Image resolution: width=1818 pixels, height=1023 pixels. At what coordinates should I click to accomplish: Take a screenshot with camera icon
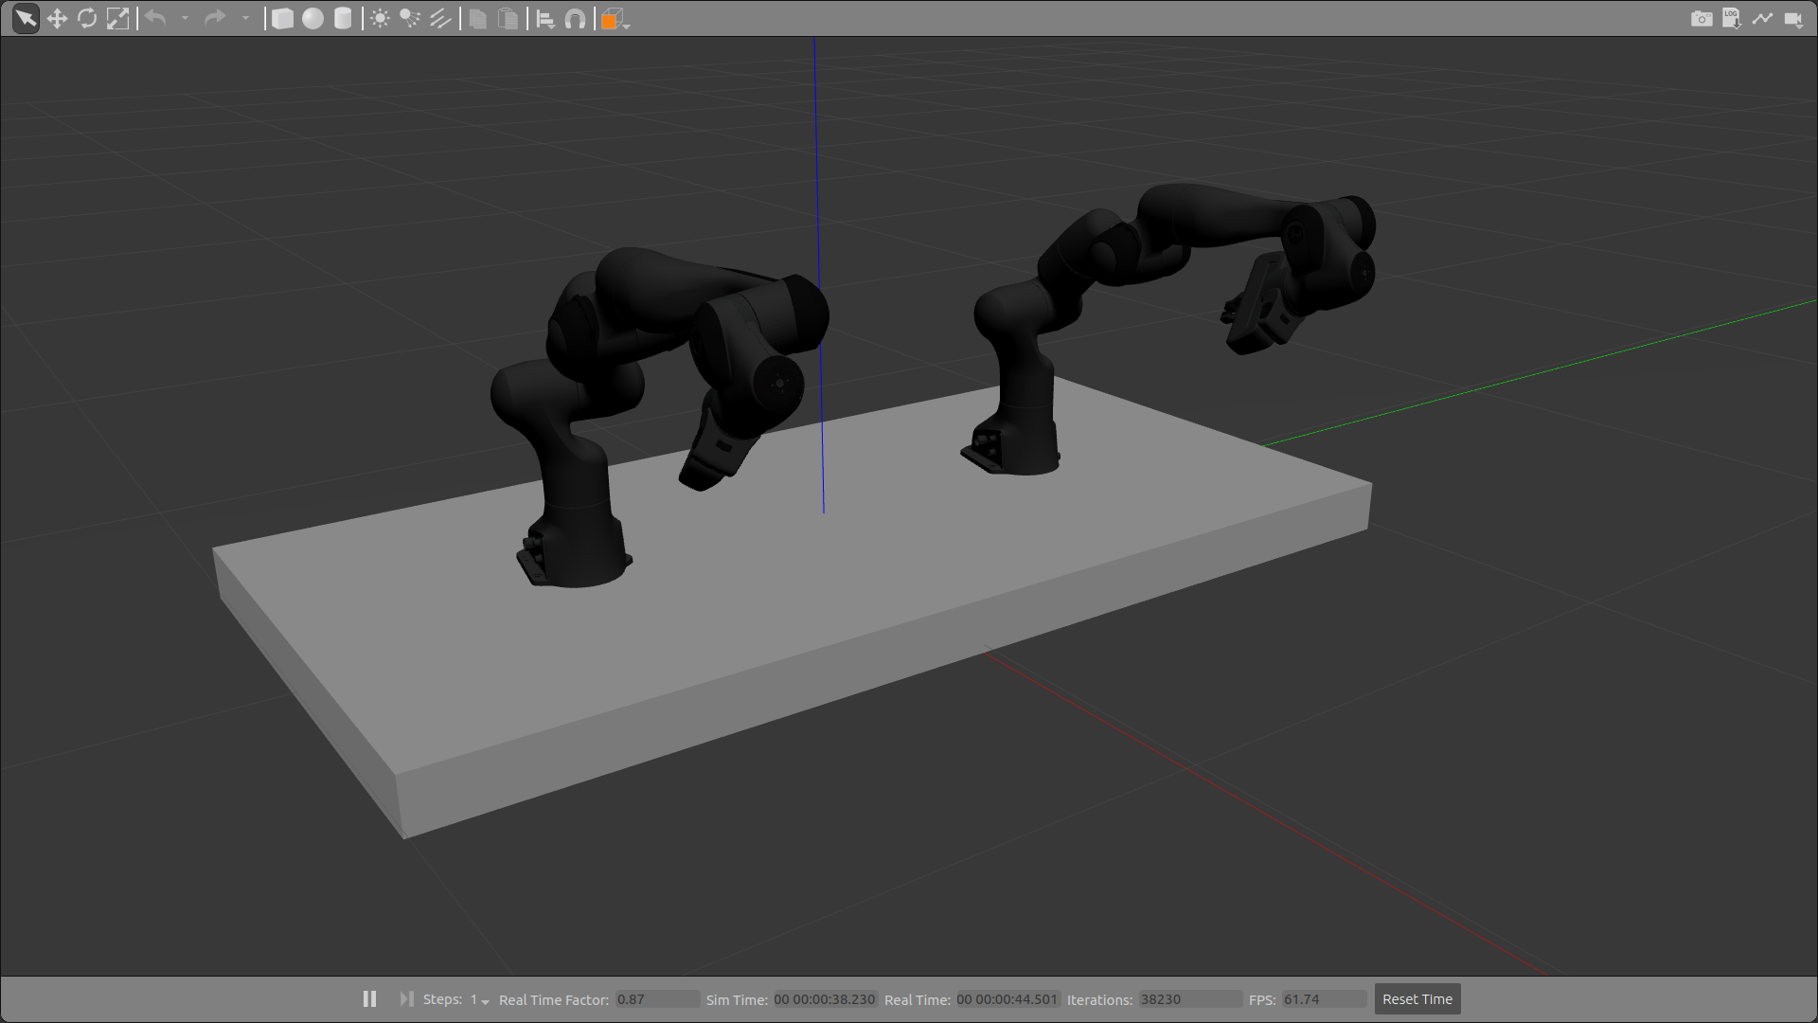pyautogui.click(x=1701, y=18)
